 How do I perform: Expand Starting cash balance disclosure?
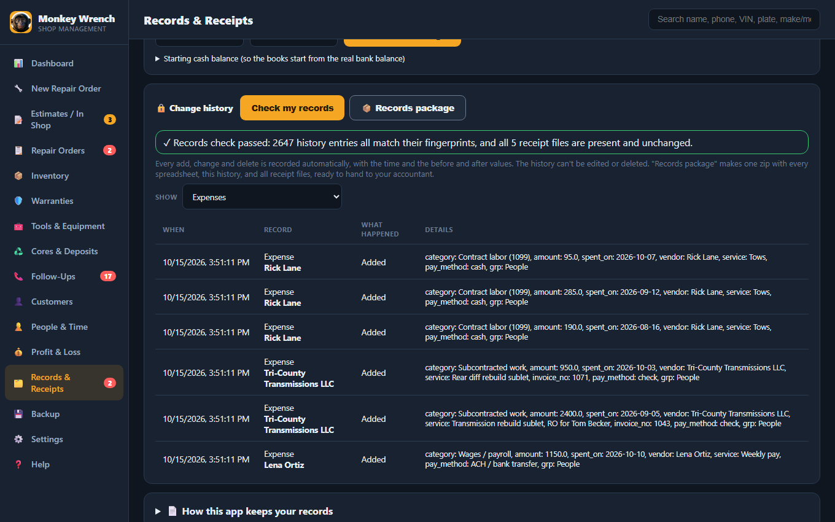(280, 59)
